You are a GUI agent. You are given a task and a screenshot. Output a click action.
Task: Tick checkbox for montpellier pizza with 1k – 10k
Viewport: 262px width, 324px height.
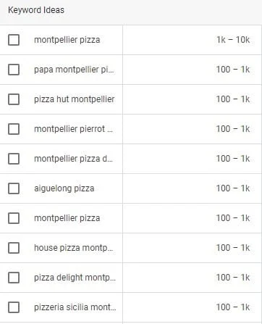point(14,40)
